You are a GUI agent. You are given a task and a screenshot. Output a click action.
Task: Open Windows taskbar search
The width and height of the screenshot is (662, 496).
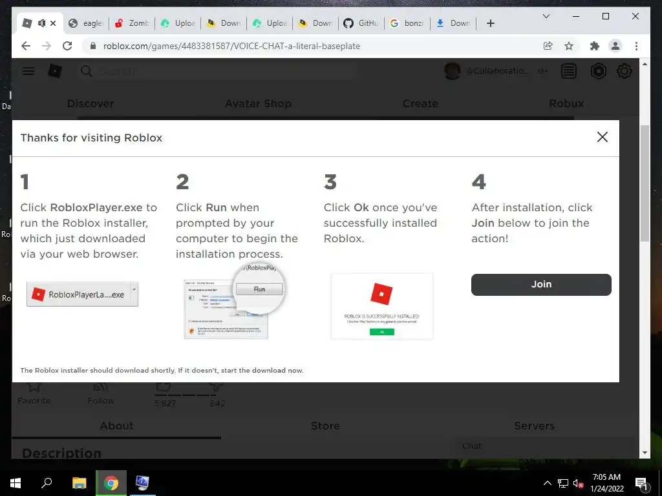coord(47,483)
